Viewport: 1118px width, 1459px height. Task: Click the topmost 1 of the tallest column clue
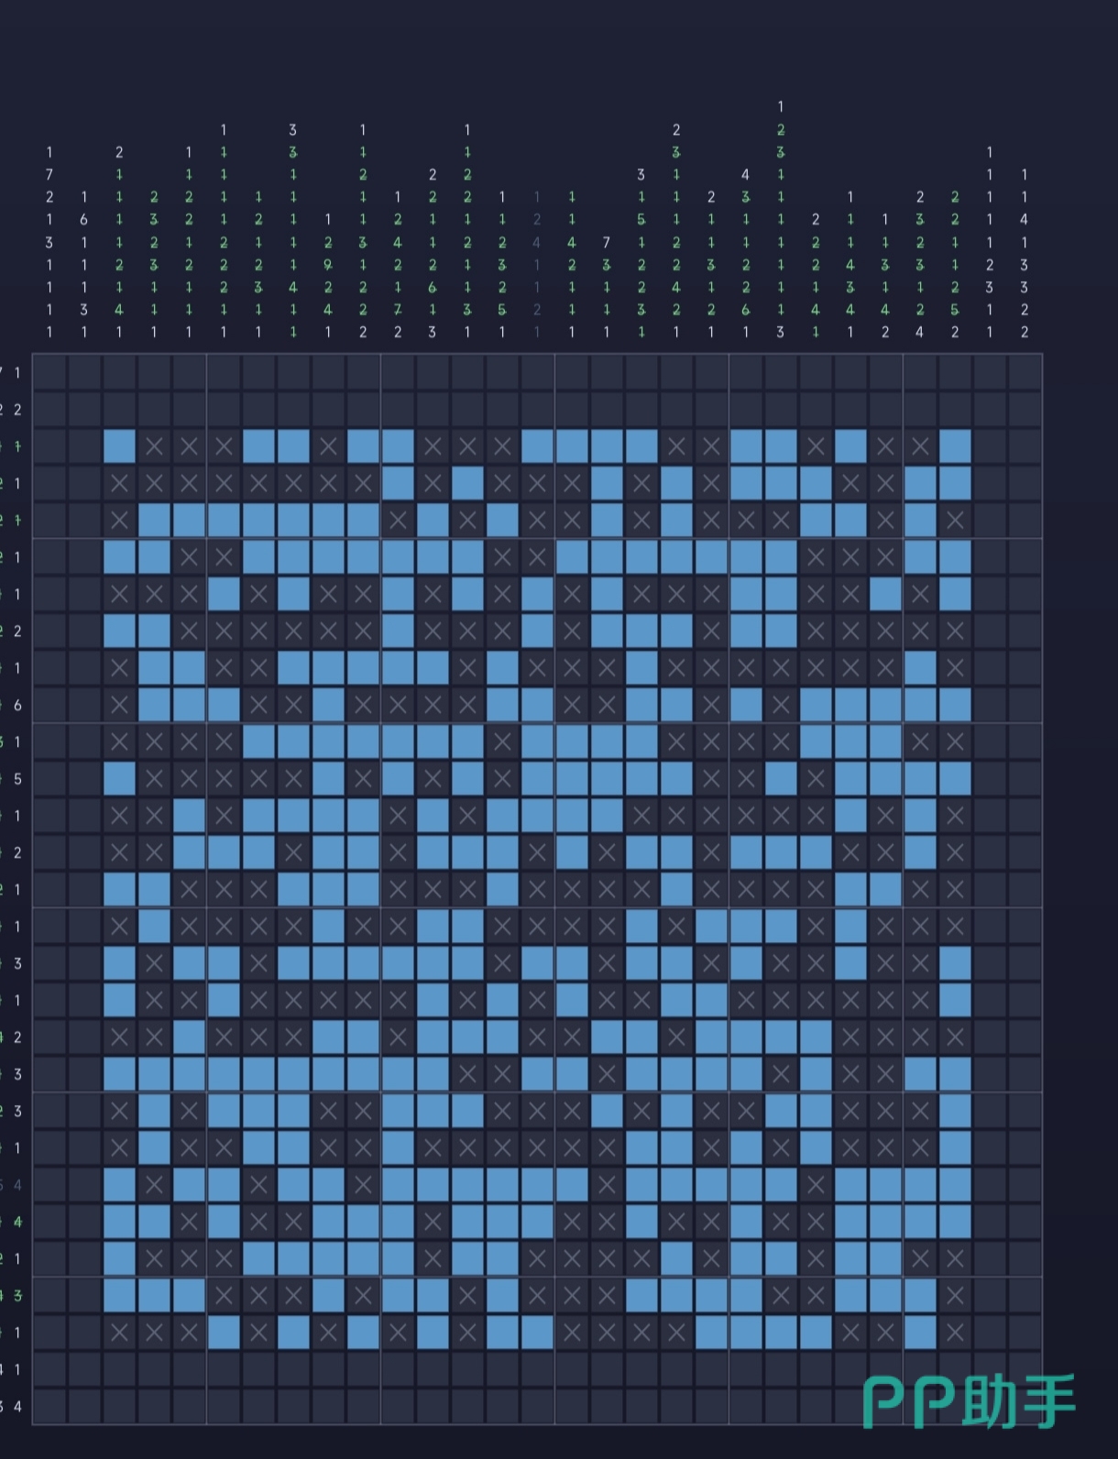click(781, 107)
